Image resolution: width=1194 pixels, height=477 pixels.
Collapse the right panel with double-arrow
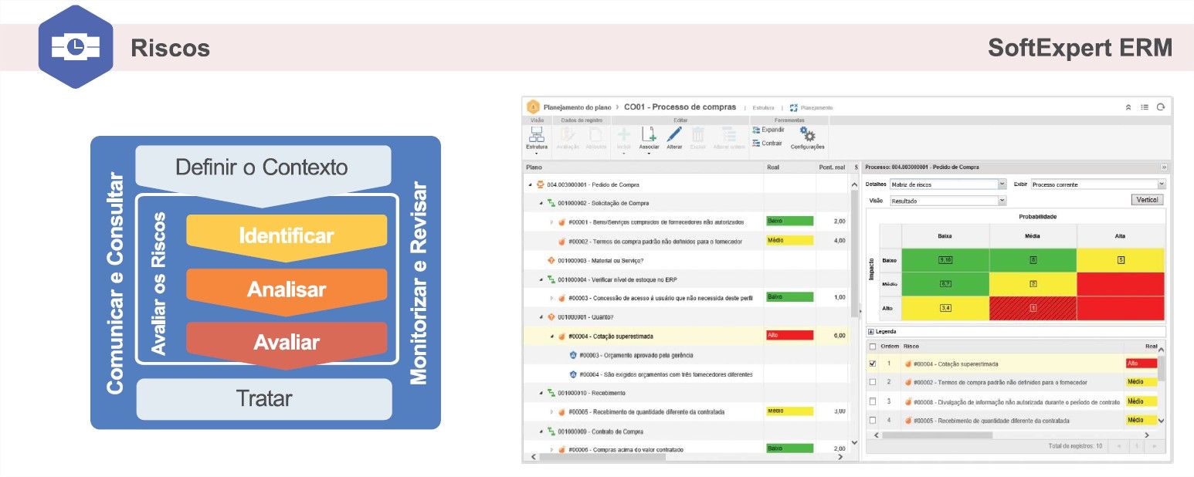click(x=1164, y=167)
